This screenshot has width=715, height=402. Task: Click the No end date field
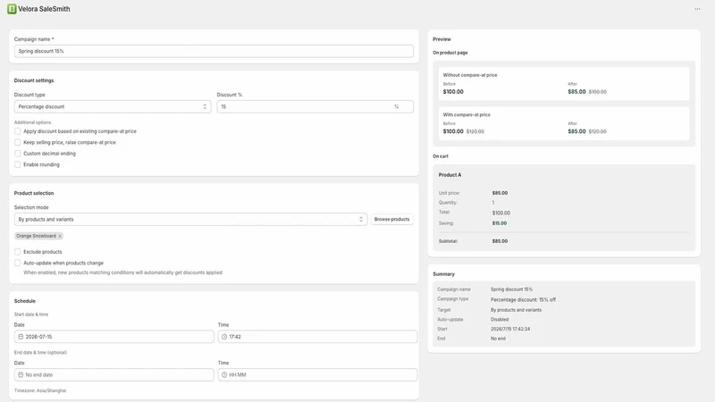[114, 374]
